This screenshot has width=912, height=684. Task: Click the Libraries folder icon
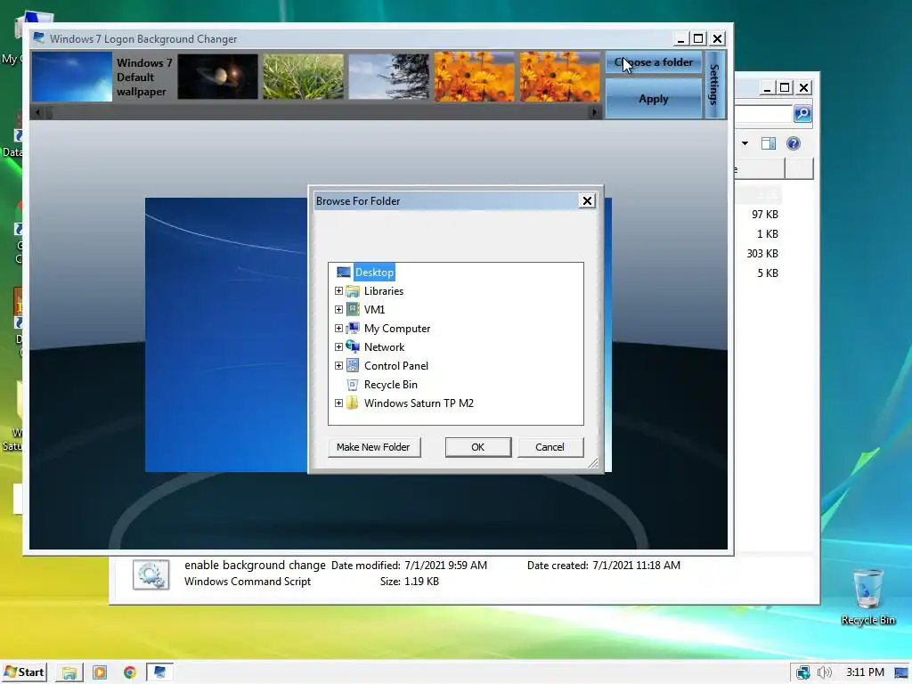(353, 291)
